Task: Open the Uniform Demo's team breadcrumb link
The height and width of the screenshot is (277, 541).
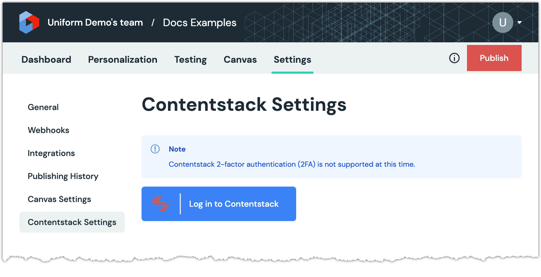Action: click(x=95, y=22)
